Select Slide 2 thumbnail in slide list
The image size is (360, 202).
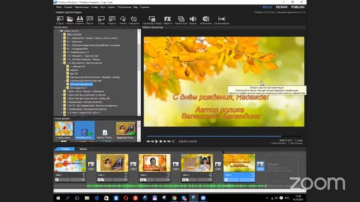coord(112,163)
